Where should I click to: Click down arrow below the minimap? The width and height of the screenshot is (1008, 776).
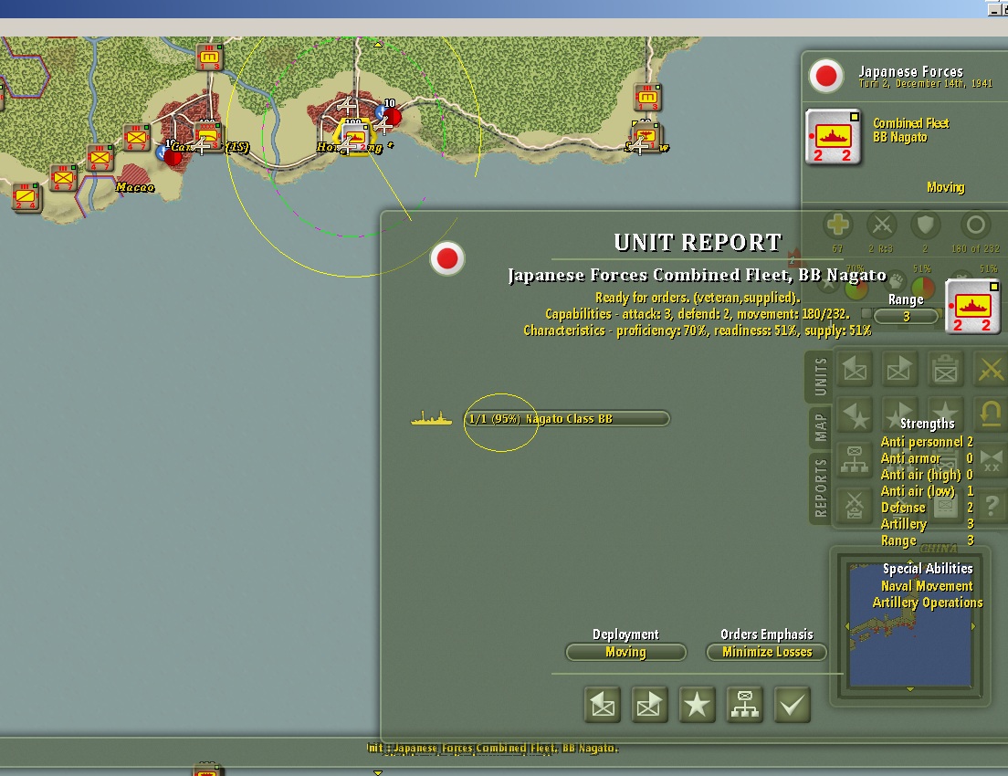(x=910, y=688)
